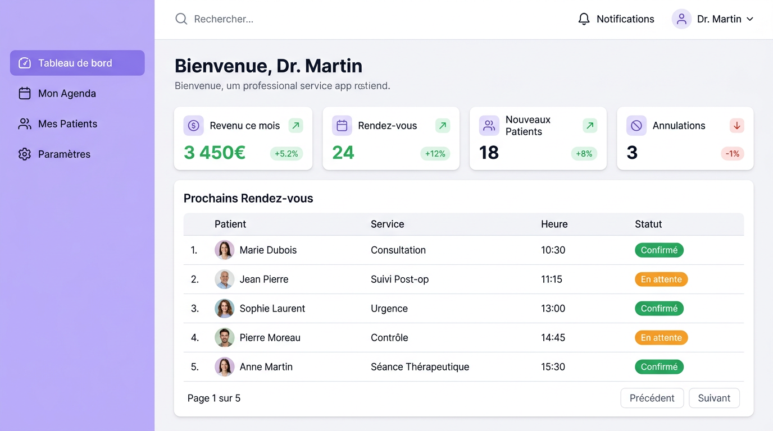The width and height of the screenshot is (773, 431).
Task: Click the Mon Agenda calendar icon
Action: coord(25,93)
